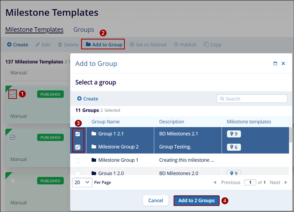
Task: Uncheck the Milestone Group 2 checkbox
Action: [x=78, y=147]
